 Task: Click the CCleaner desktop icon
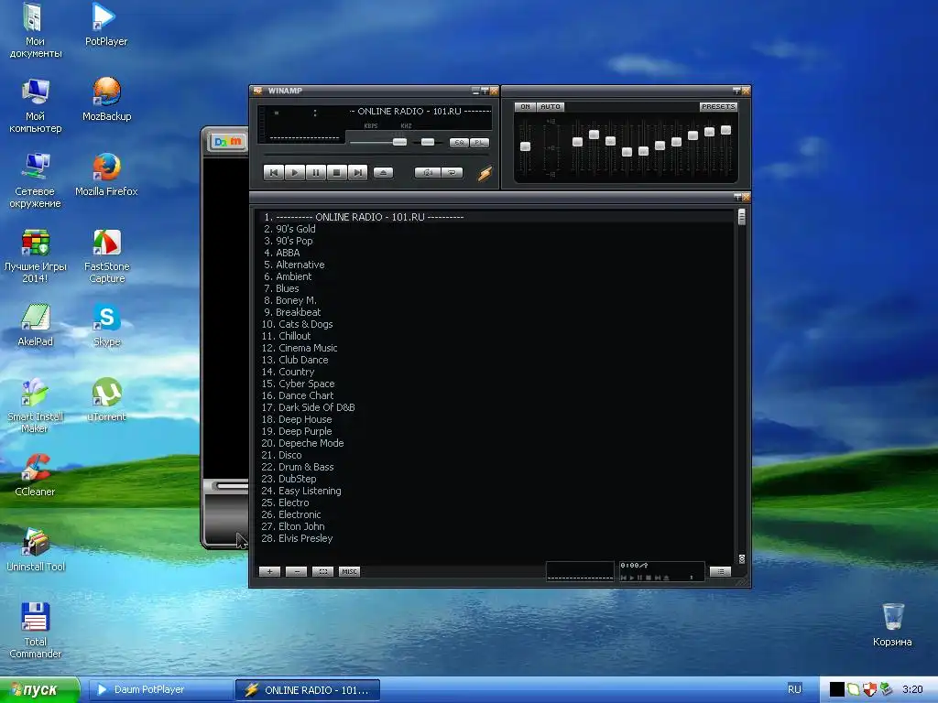[35, 475]
